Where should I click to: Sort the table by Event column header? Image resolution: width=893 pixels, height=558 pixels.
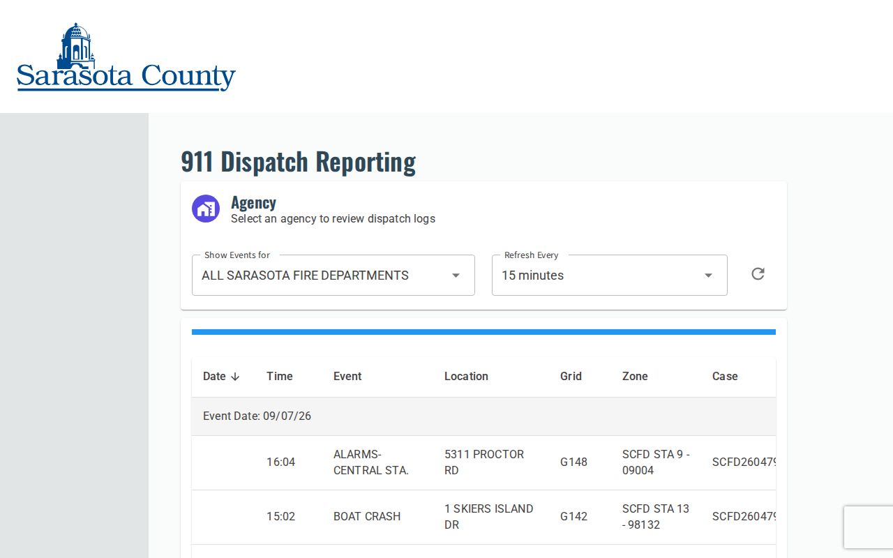coord(347,377)
